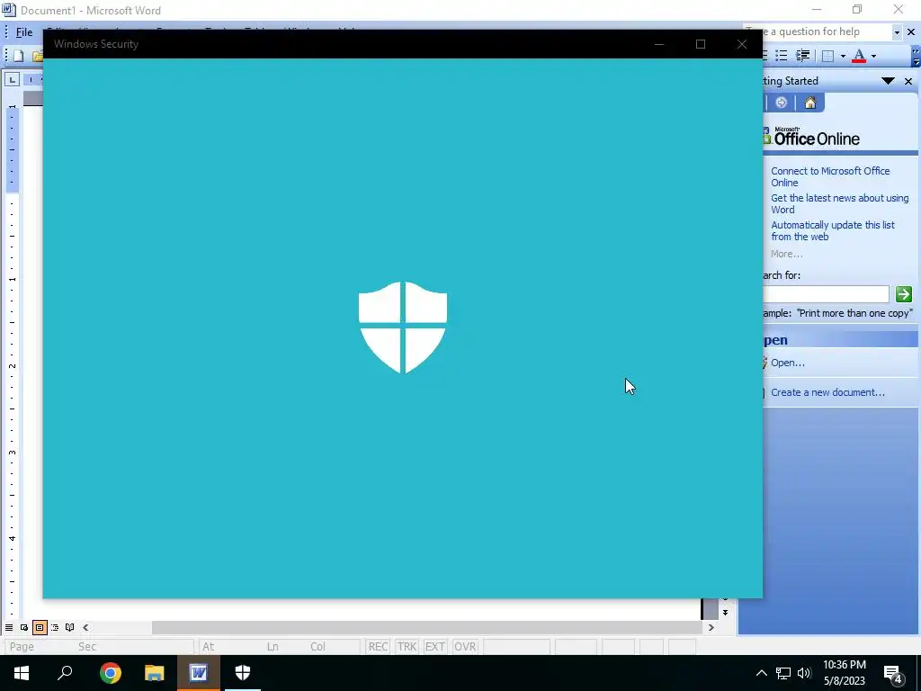This screenshot has height=691, width=921.
Task: Click the network status tray icon
Action: pyautogui.click(x=783, y=673)
